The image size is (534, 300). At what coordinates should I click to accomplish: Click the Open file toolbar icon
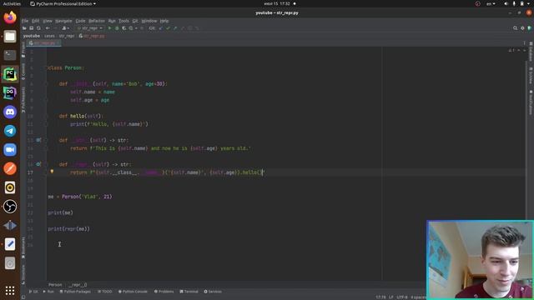(x=24, y=28)
